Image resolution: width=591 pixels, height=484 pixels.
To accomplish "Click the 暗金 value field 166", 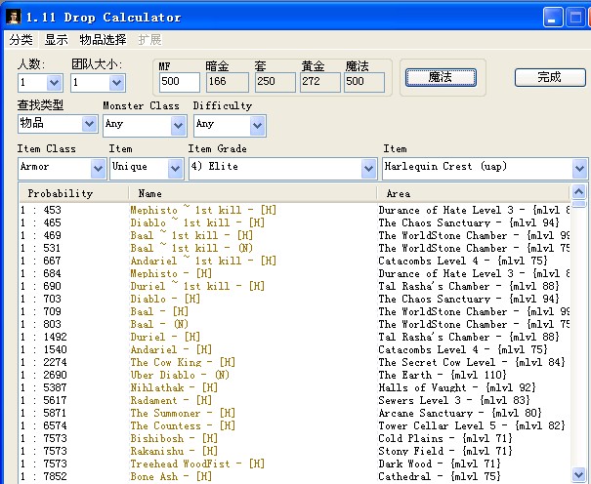I will [228, 82].
